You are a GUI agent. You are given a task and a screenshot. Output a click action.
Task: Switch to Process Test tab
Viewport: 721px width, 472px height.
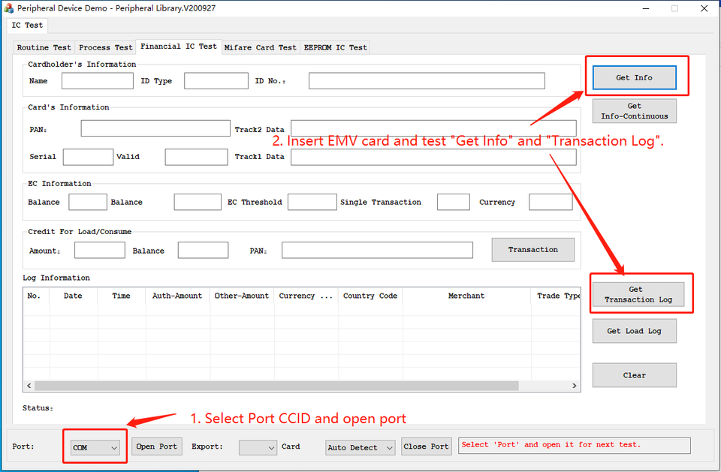pos(106,47)
